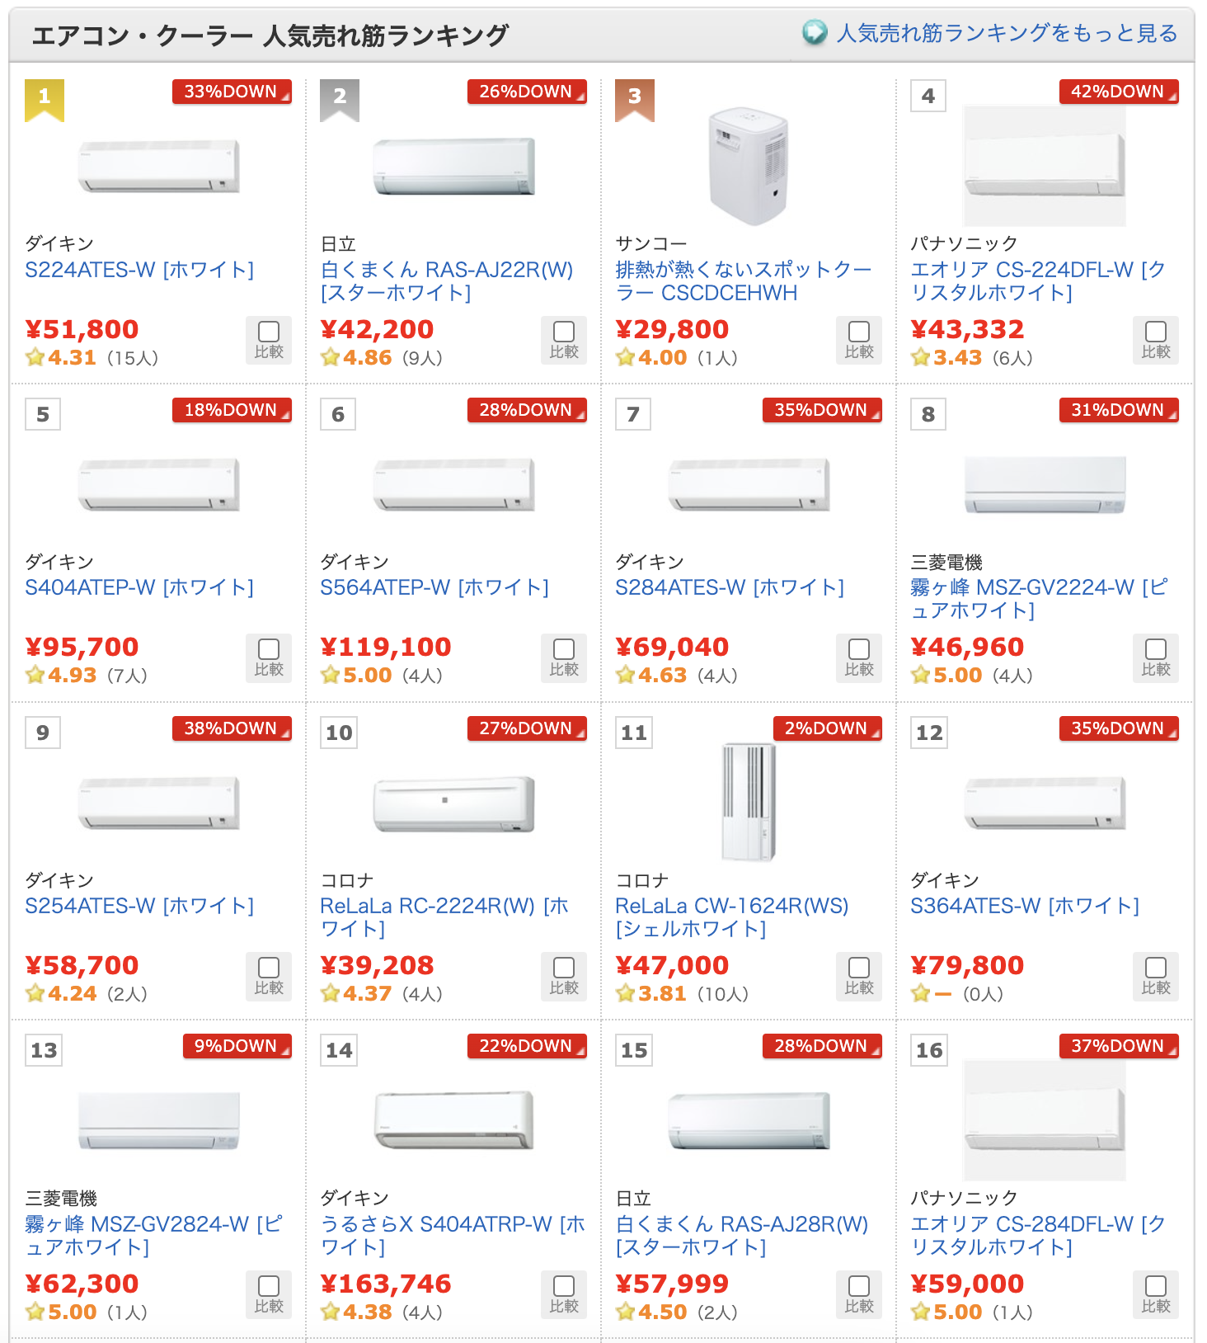Image resolution: width=1207 pixels, height=1343 pixels.
Task: Click the silver rank 2 ribbon badge
Action: point(340,99)
